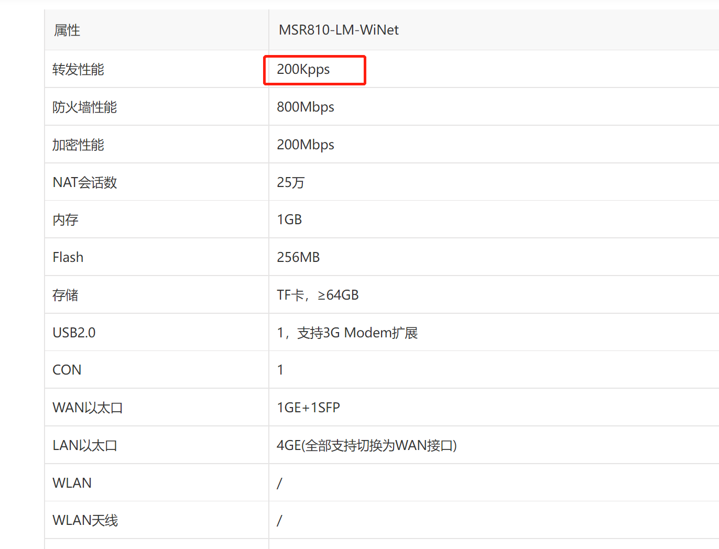Click the "存储" row label
The image size is (719, 549).
click(66, 295)
